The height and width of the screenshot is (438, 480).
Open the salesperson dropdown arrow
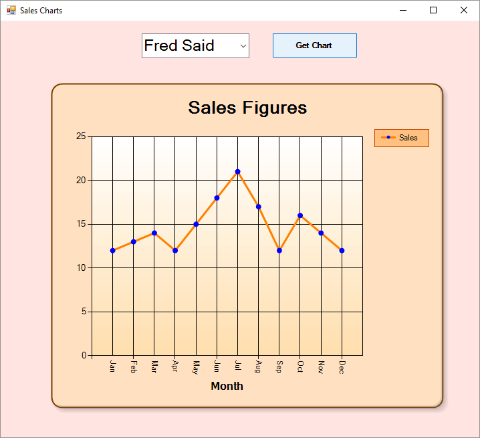click(243, 46)
